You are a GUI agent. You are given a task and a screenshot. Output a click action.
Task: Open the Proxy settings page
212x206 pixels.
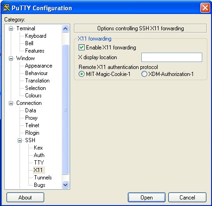(31, 118)
